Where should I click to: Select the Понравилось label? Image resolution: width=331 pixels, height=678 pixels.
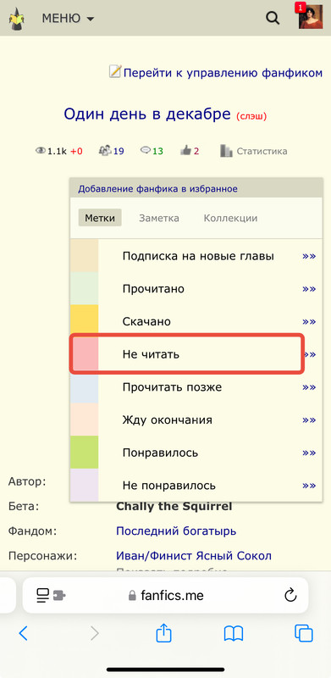click(160, 453)
